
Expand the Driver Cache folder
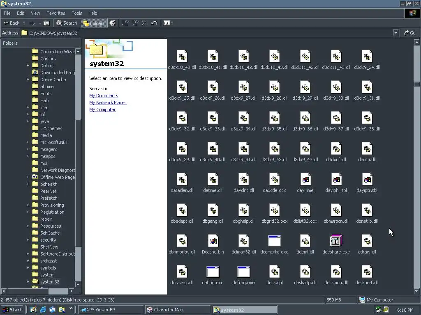click(x=28, y=80)
